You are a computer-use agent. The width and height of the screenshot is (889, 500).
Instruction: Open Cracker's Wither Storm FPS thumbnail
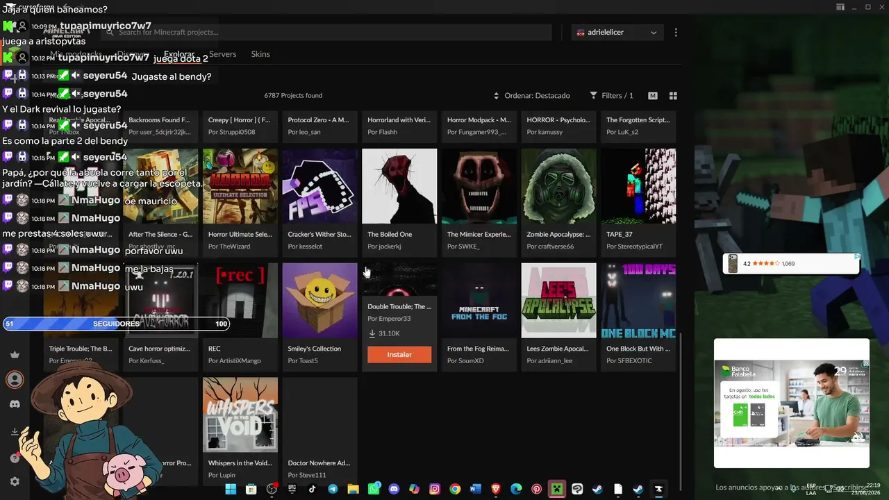pyautogui.click(x=319, y=186)
